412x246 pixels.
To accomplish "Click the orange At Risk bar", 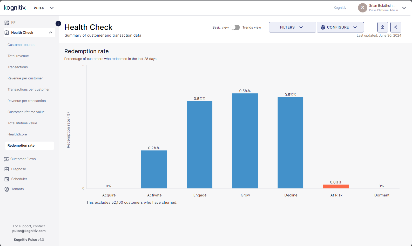I will click(x=336, y=187).
